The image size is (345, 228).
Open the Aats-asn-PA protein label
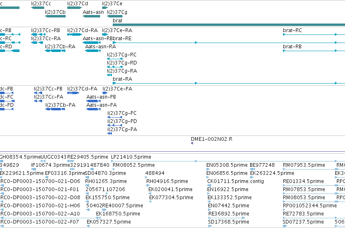pos(101,105)
